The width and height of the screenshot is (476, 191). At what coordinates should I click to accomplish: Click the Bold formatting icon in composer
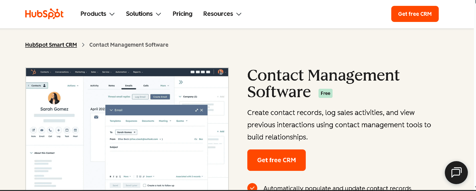(x=111, y=176)
